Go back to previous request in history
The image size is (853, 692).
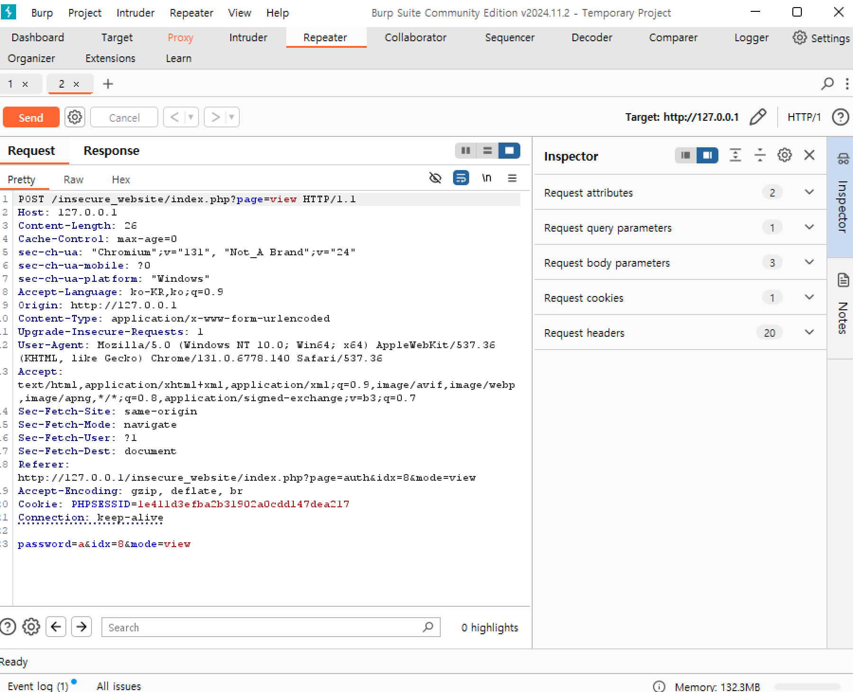coord(174,117)
